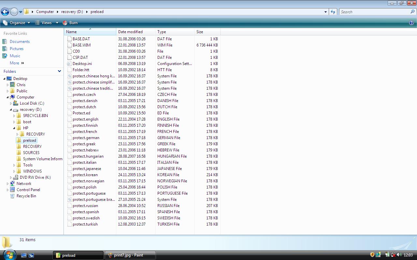Navigate to Computer in breadcrumb path
417x260 pixels.
coord(45,12)
